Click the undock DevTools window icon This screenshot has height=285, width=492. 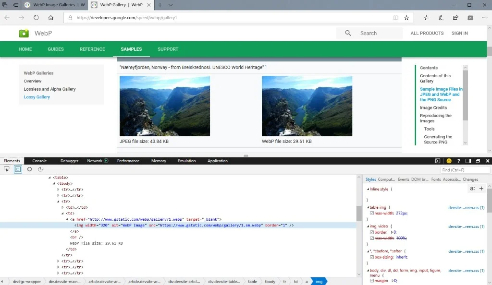[x=478, y=161]
